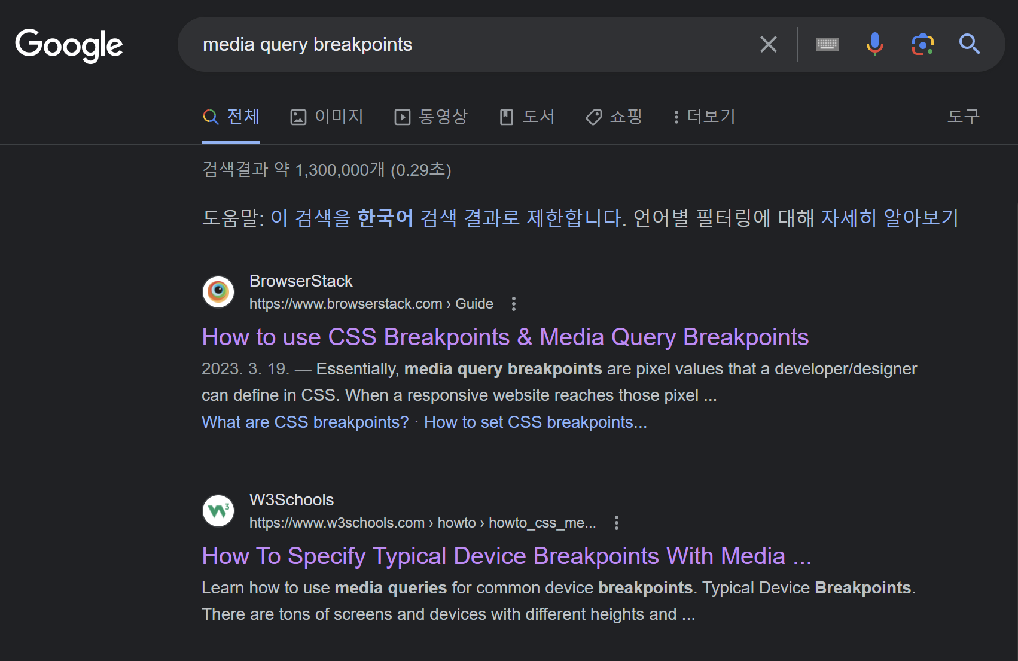Image resolution: width=1018 pixels, height=661 pixels.
Task: Click the Google logo
Action: 69,45
